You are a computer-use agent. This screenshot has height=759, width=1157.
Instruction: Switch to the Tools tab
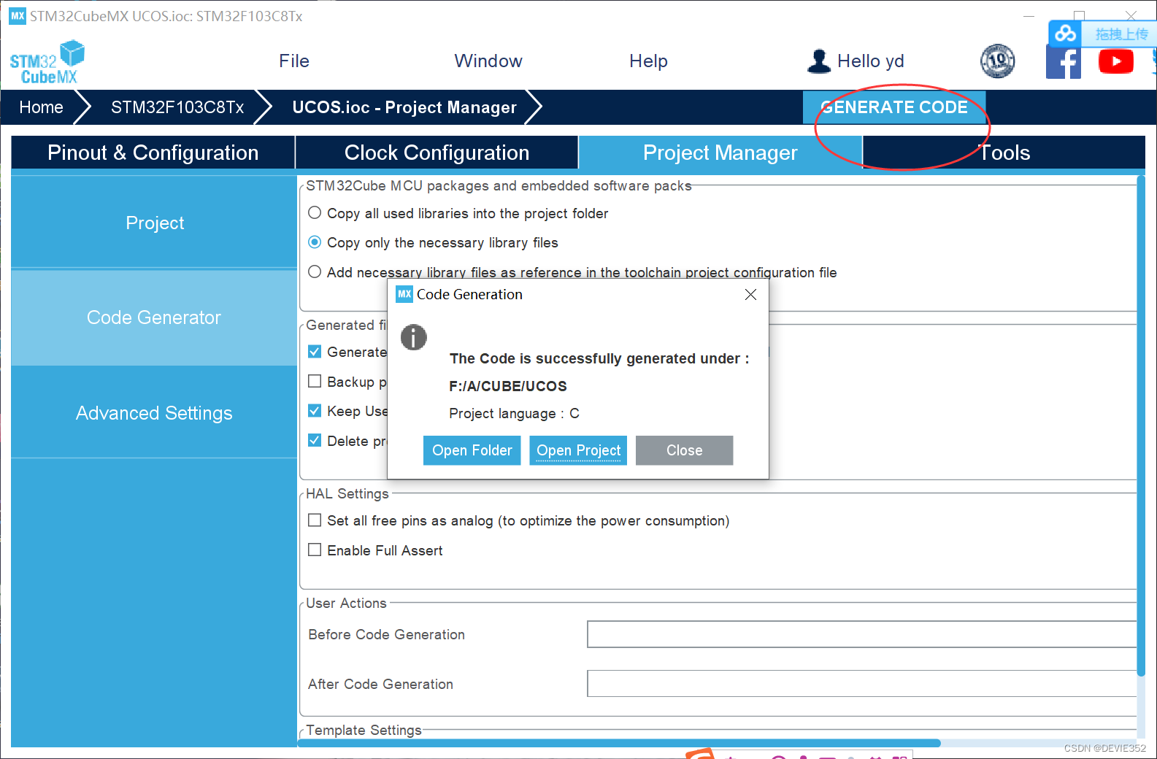(x=1004, y=153)
